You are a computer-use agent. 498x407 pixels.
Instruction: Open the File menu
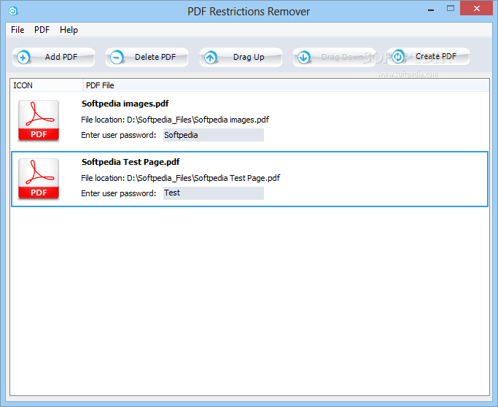[x=17, y=30]
